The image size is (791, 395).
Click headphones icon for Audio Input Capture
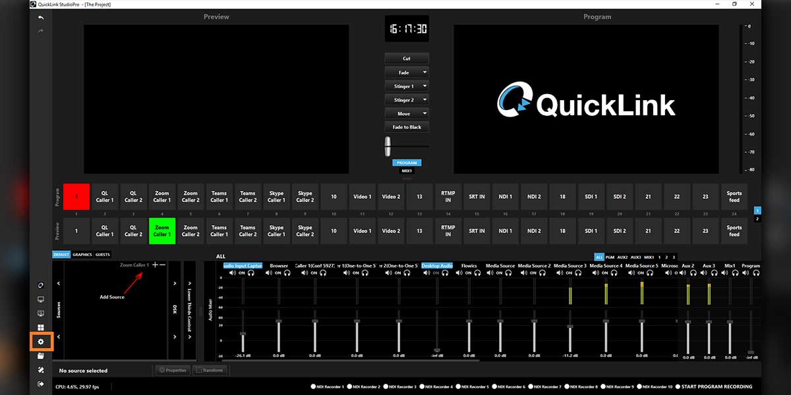tap(251, 273)
